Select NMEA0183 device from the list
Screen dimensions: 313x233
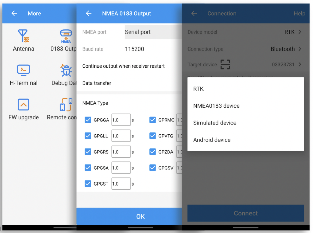point(216,106)
